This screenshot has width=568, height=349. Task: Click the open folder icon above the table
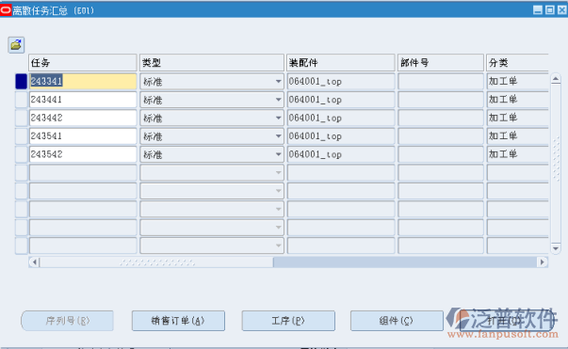[16, 45]
